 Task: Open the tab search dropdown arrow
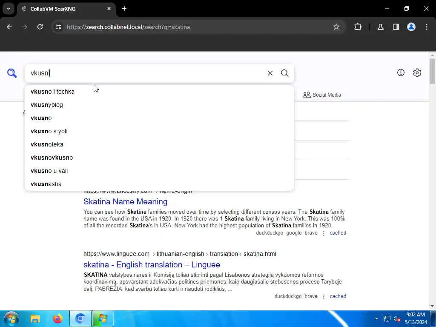[9, 9]
